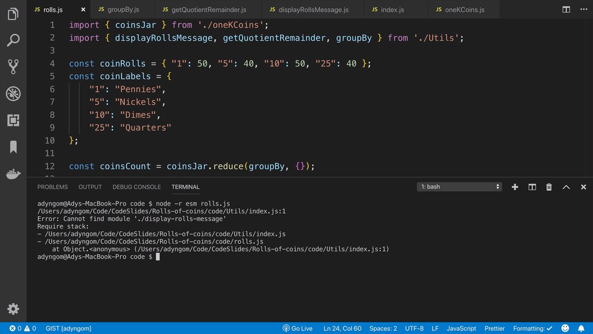Click './Utils' import path on line 2
Viewport: 593px width, 334px height.
point(436,38)
